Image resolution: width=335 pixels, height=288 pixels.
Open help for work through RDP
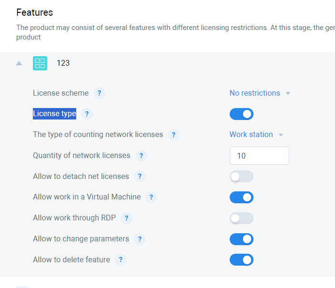coord(126,218)
